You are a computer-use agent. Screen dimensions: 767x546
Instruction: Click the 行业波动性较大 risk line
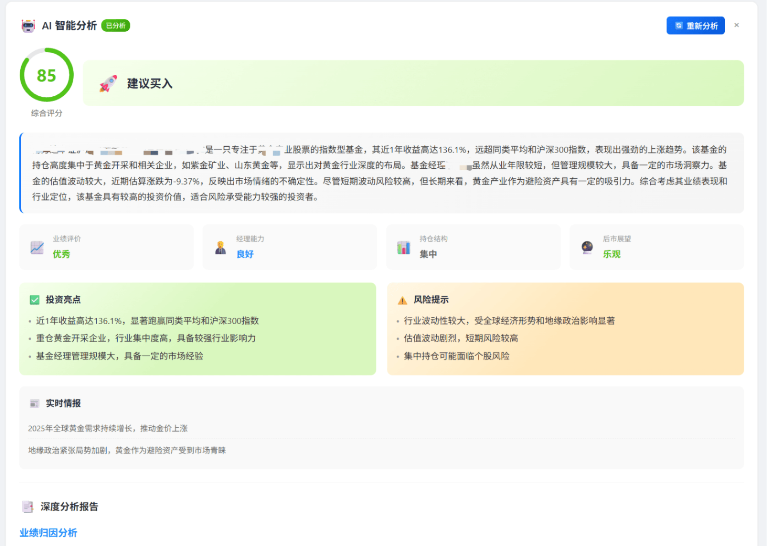(x=510, y=321)
